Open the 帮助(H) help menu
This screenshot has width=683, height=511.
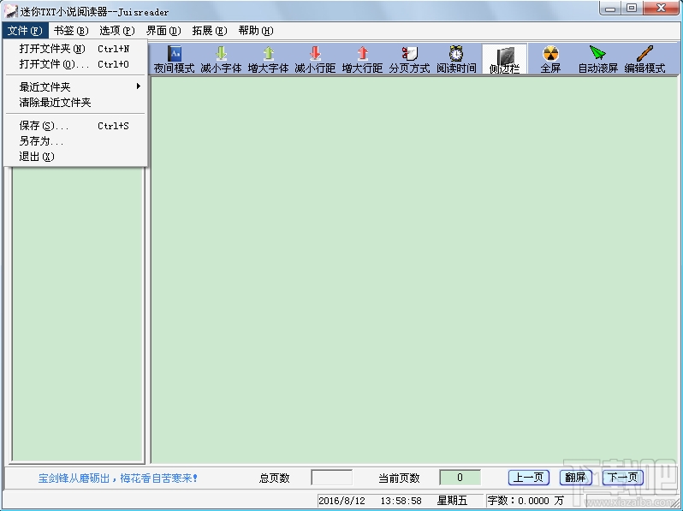[256, 31]
